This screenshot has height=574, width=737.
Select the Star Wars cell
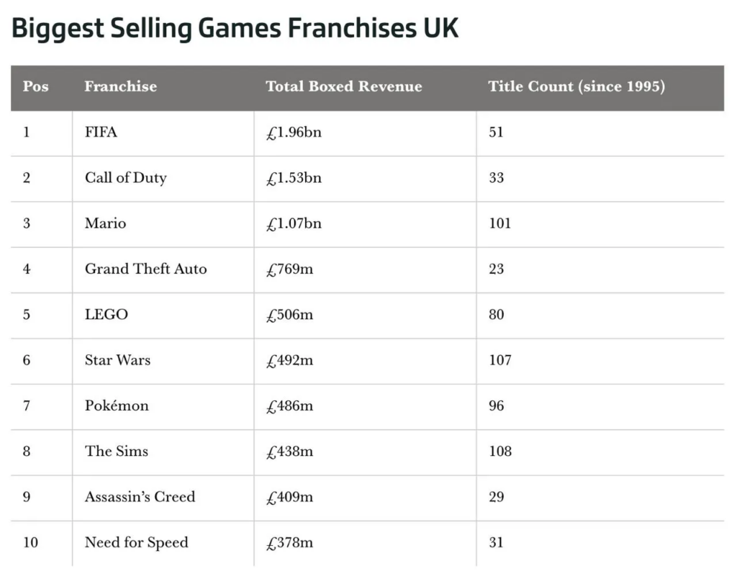tap(117, 360)
